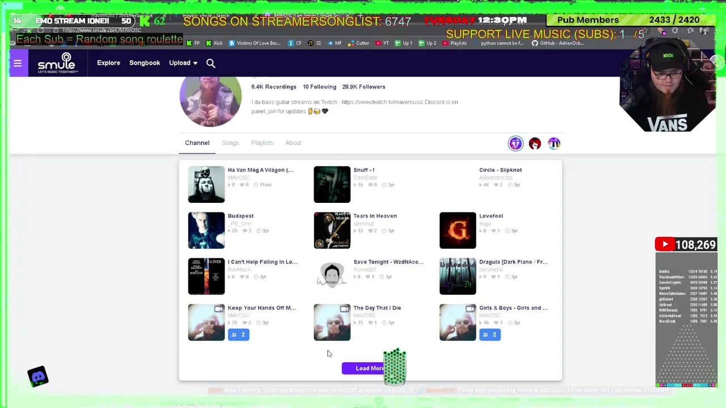
Task: Click the Discord icon overlay
Action: 38,377
